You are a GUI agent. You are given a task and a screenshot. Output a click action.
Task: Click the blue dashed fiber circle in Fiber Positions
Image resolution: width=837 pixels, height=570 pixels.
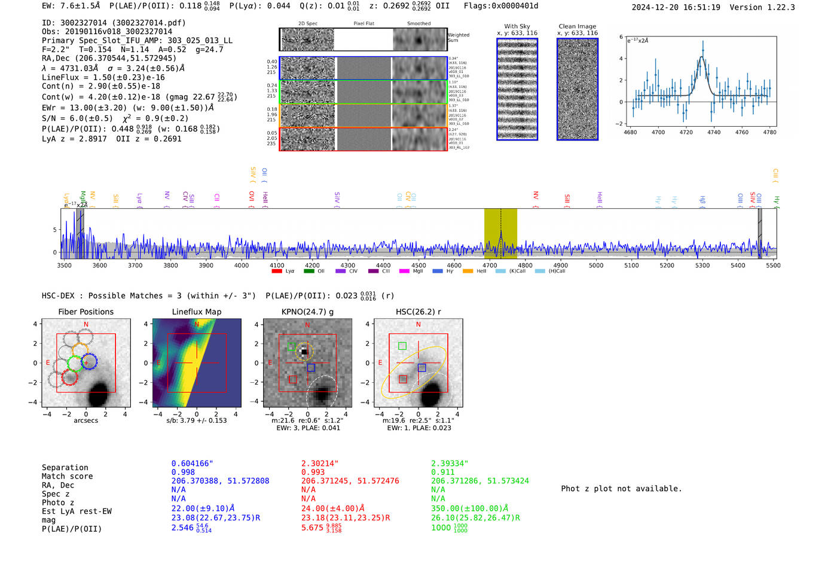[89, 361]
